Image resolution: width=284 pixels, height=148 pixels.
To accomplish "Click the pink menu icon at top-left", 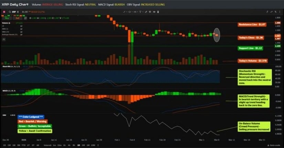I will click(x=4, y=12).
